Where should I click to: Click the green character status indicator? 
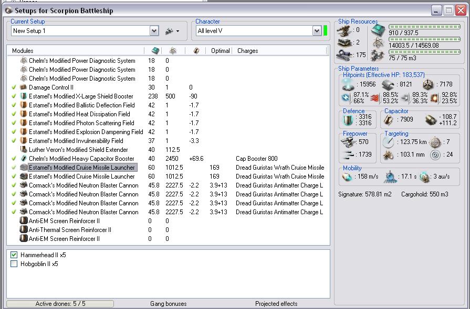pyautogui.click(x=325, y=31)
